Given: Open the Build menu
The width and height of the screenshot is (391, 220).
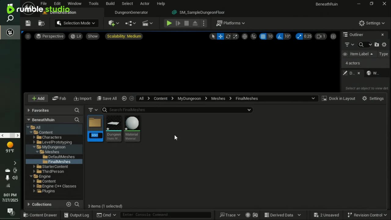Looking at the screenshot, I should coord(110,4).
